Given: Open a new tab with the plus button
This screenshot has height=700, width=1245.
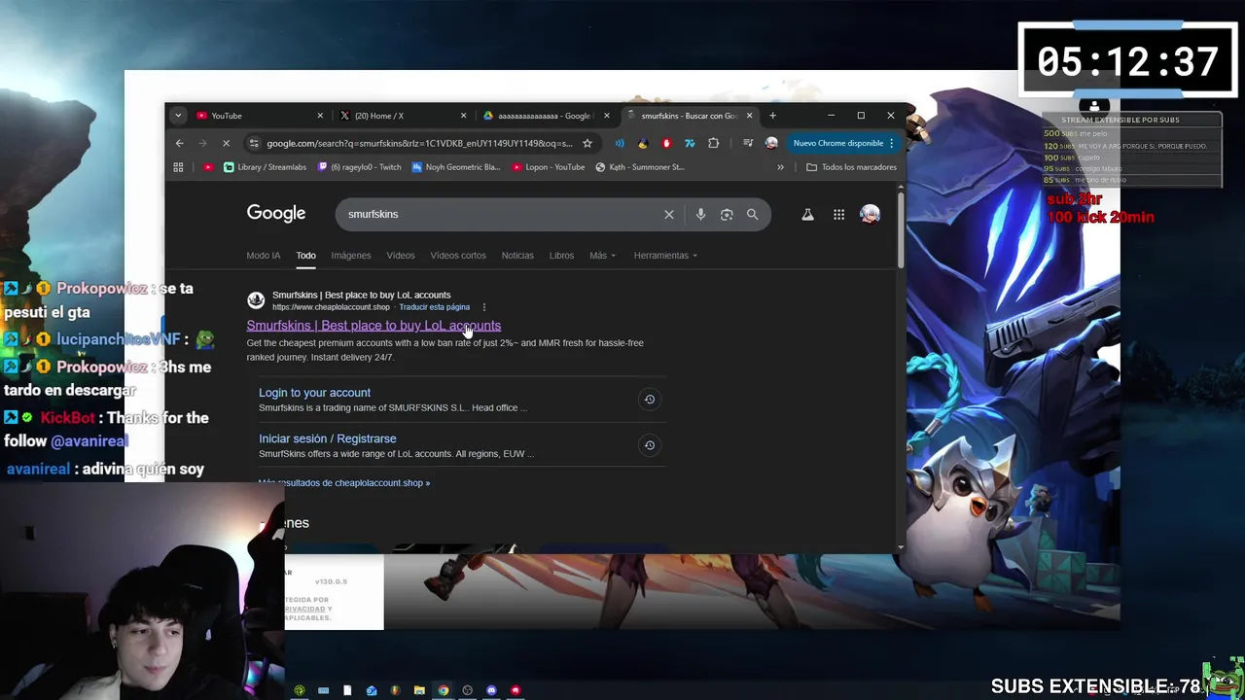Looking at the screenshot, I should (x=772, y=116).
